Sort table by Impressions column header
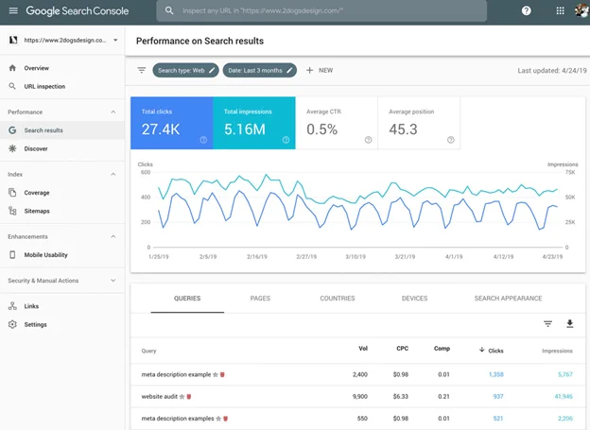 point(557,351)
